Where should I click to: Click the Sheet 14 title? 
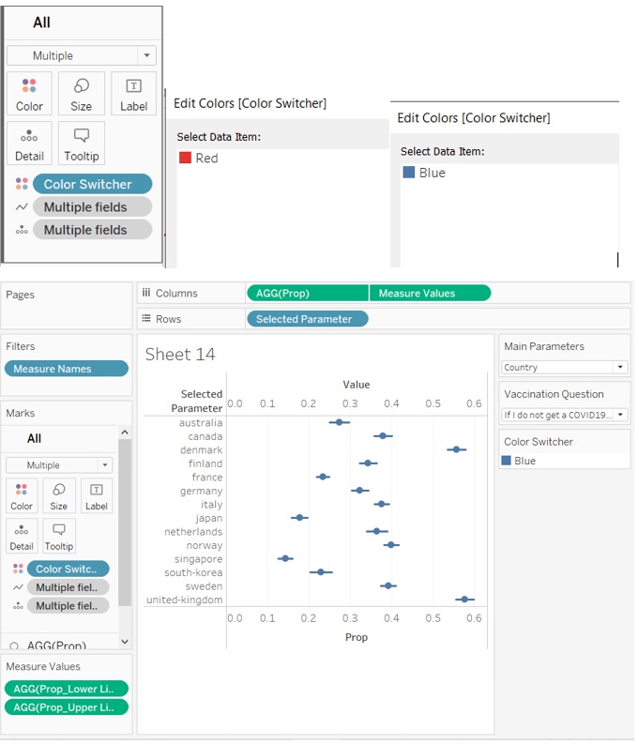click(x=180, y=354)
